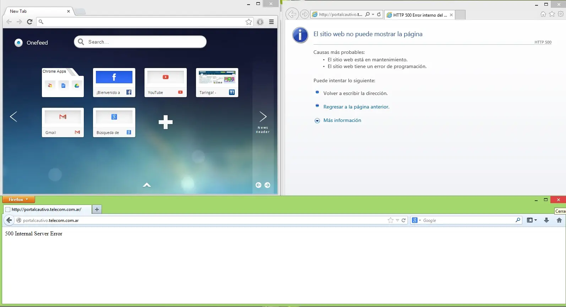This screenshot has height=307, width=566.
Task: Click Firefox back arrow button
Action: point(9,220)
